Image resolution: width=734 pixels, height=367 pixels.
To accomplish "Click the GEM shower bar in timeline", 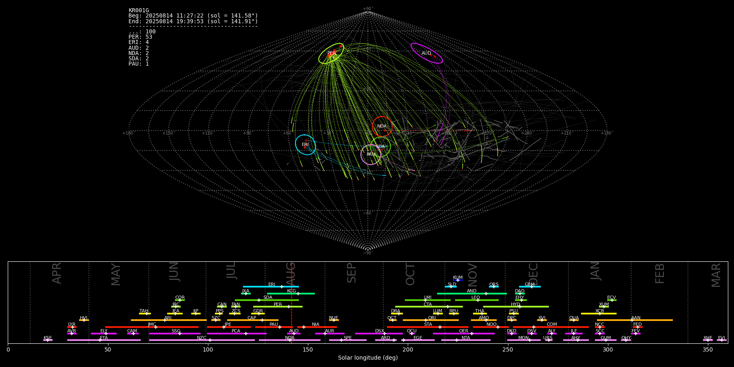I will point(530,287).
